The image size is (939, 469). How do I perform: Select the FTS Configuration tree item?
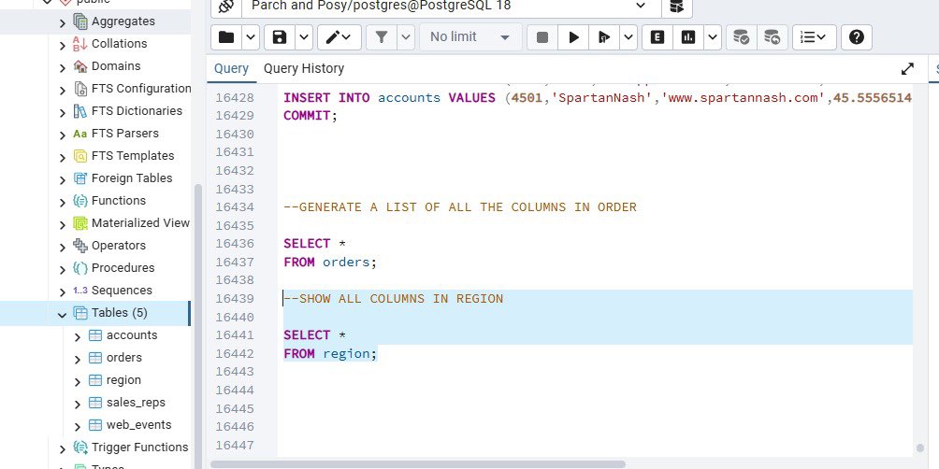pyautogui.click(x=141, y=89)
